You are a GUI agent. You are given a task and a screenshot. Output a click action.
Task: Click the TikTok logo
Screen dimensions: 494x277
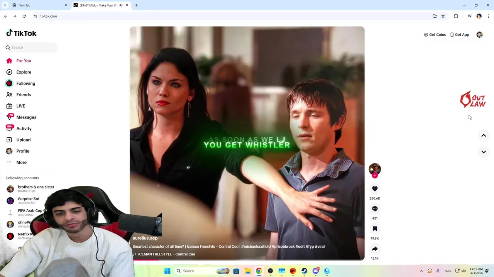[x=21, y=33]
